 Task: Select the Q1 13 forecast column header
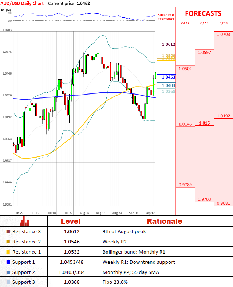pyautogui.click(x=204, y=23)
